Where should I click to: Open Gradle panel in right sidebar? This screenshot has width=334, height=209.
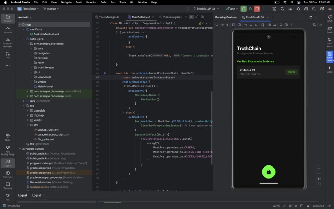point(329,29)
